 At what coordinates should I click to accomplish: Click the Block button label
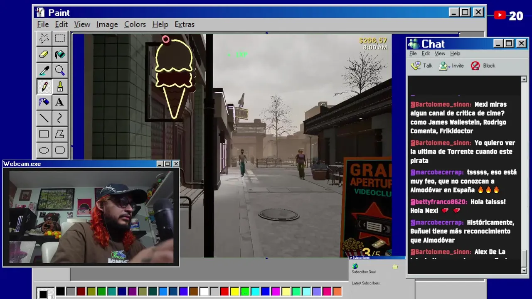pyautogui.click(x=489, y=66)
